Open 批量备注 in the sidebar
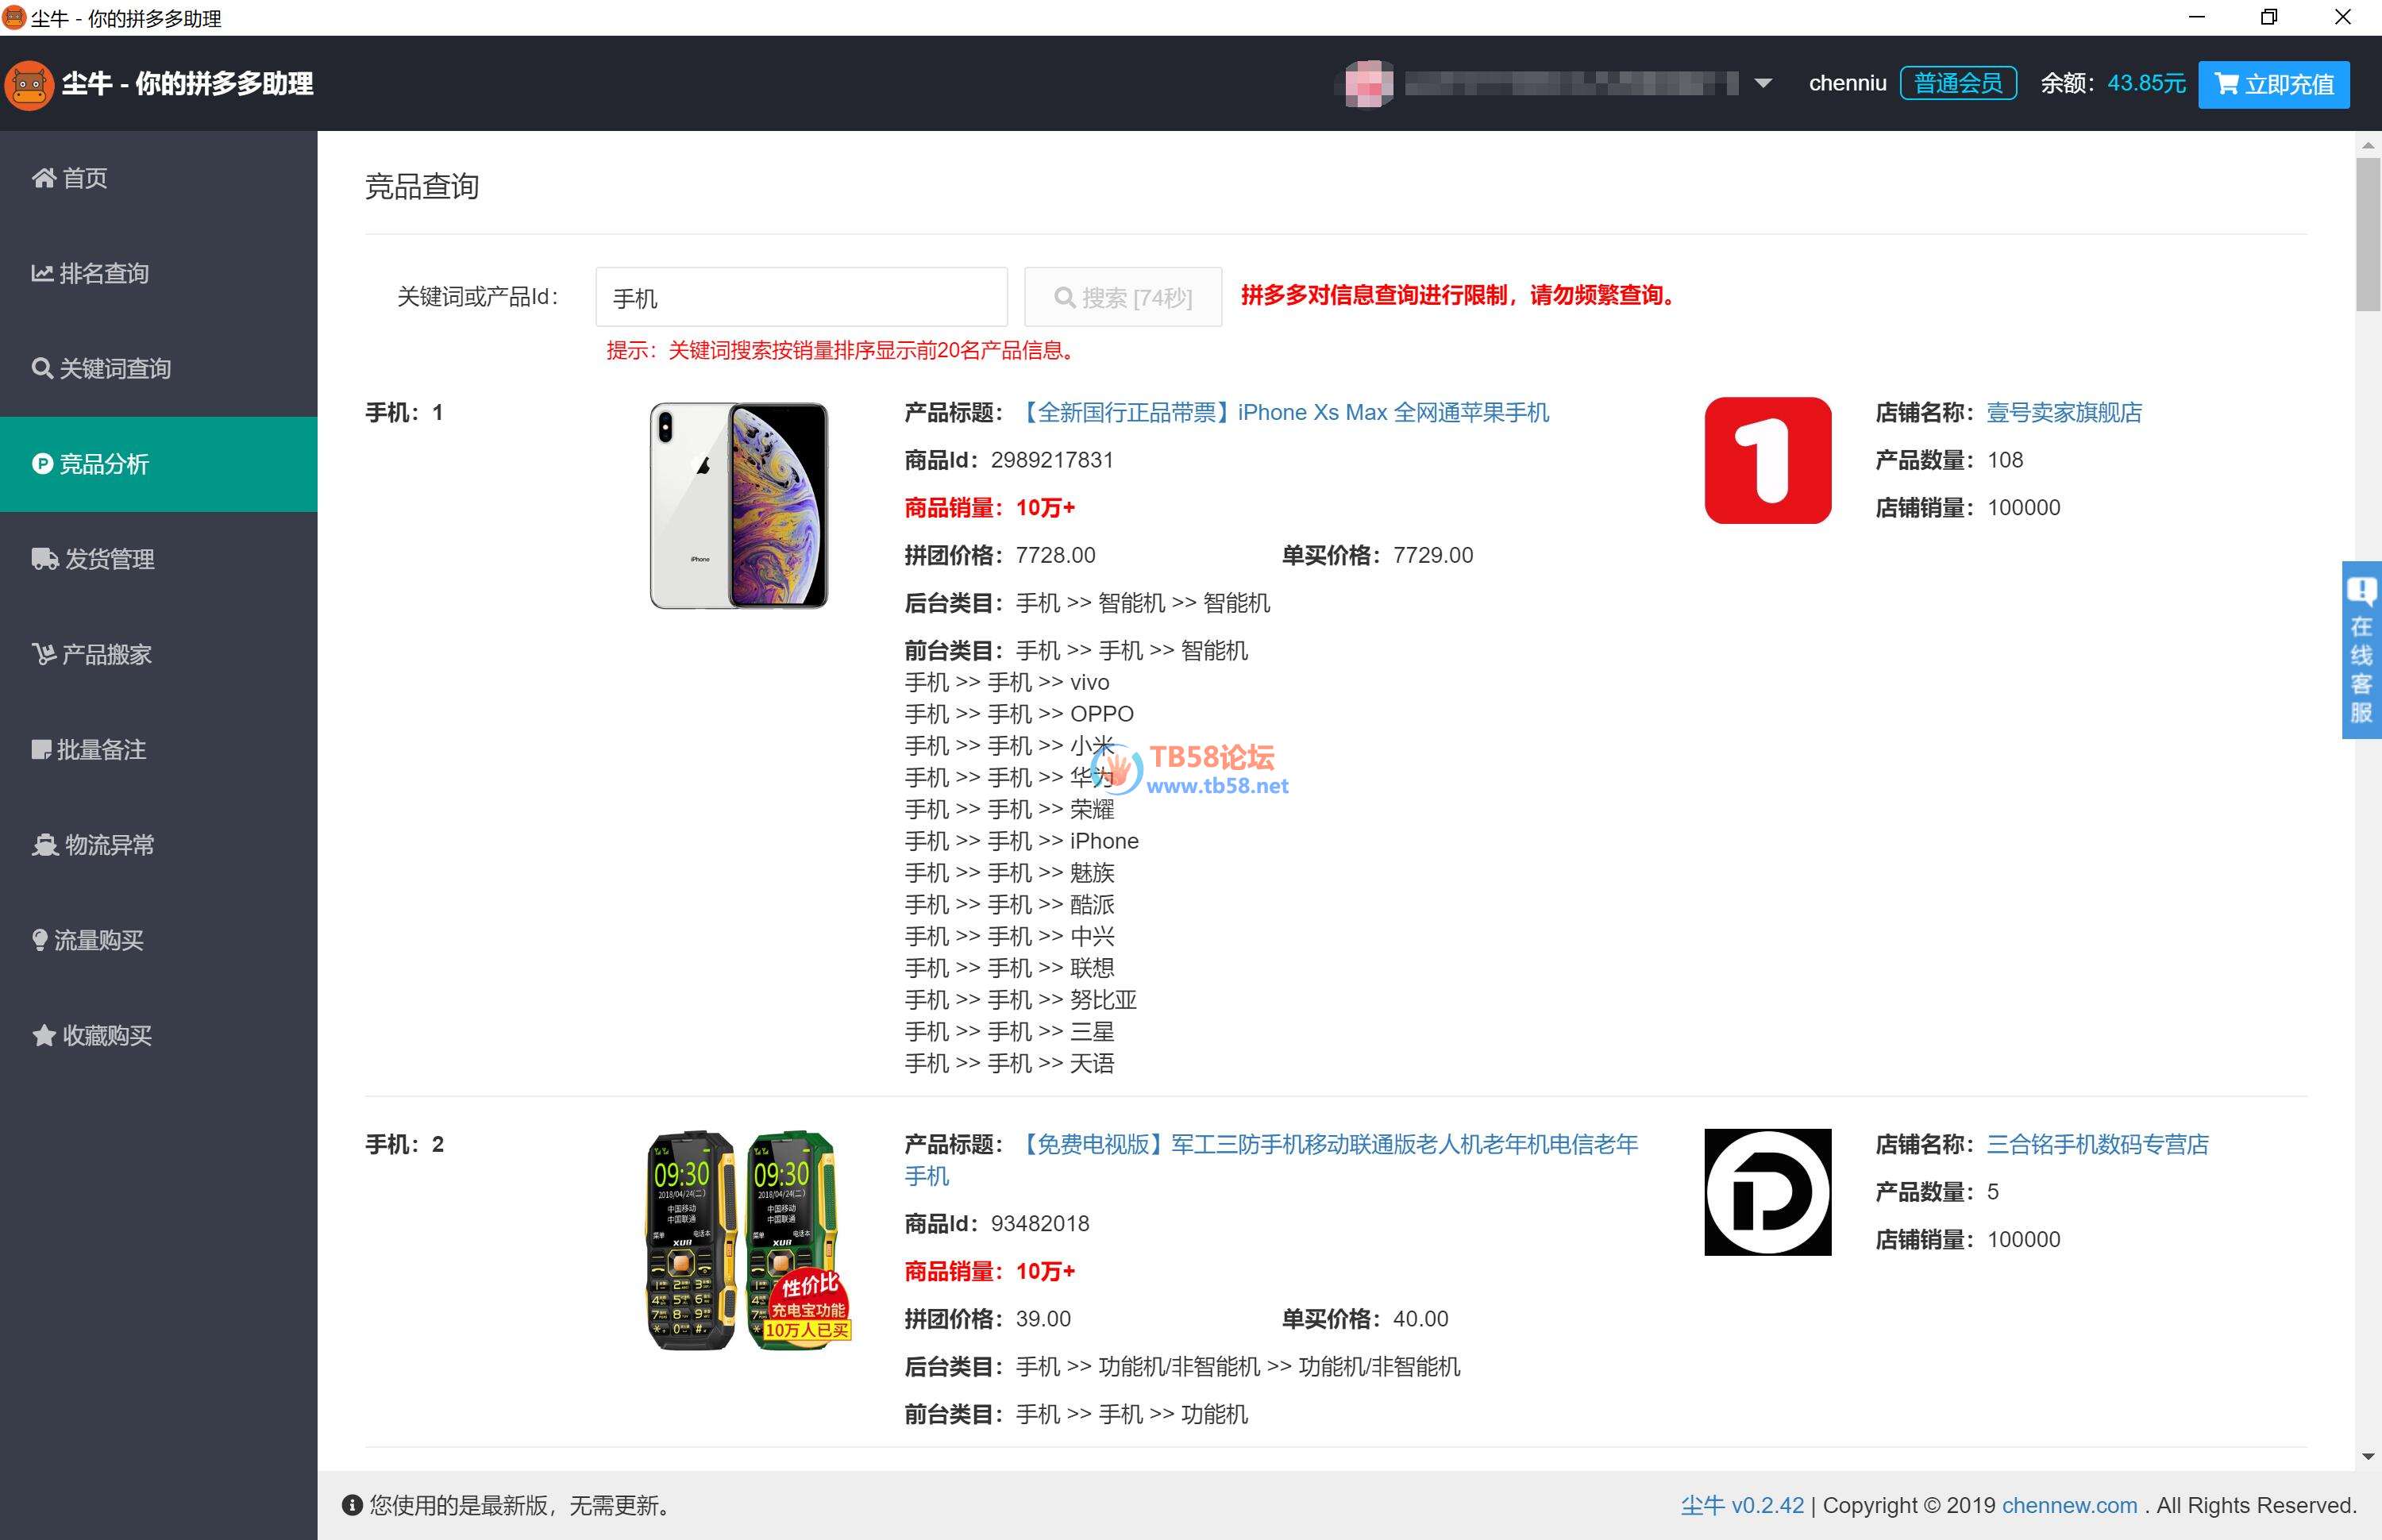 point(158,750)
